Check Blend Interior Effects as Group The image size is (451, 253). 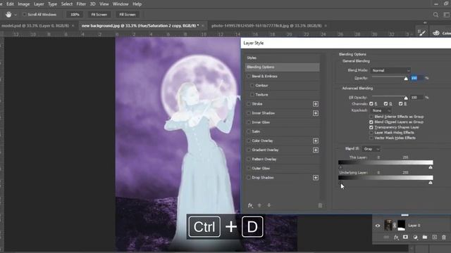click(x=371, y=117)
